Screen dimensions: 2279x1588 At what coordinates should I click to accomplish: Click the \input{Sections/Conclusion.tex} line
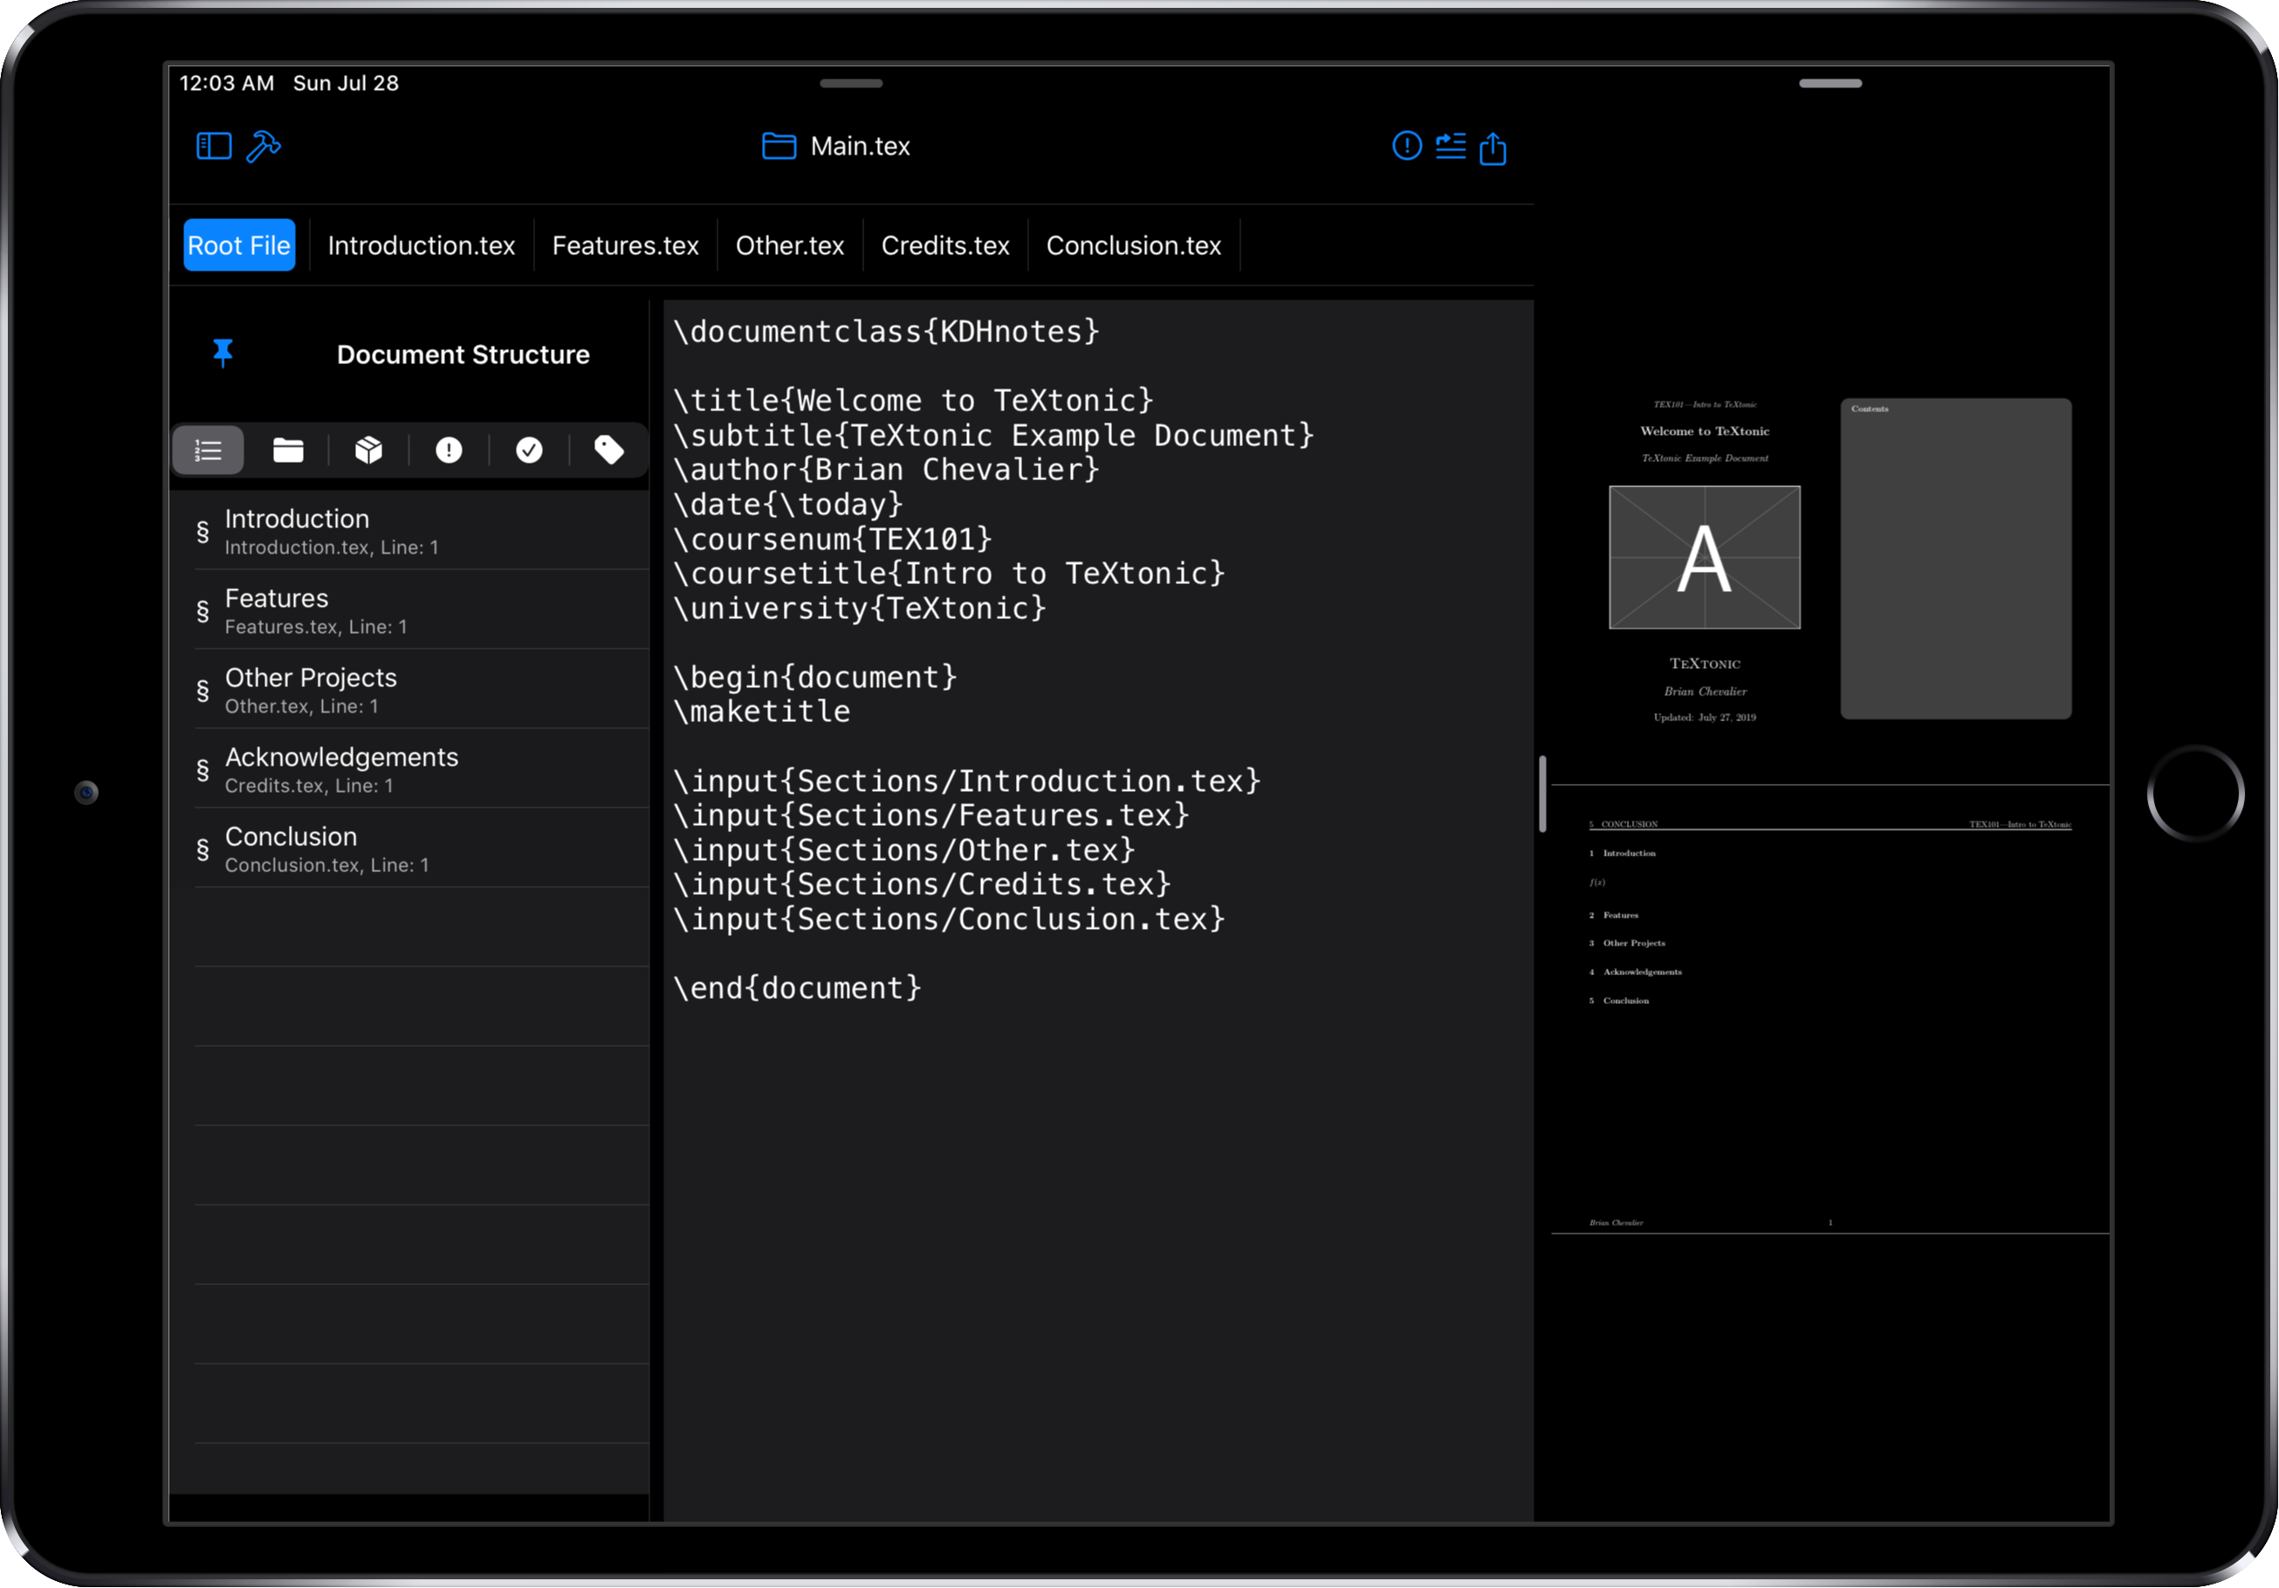(949, 920)
